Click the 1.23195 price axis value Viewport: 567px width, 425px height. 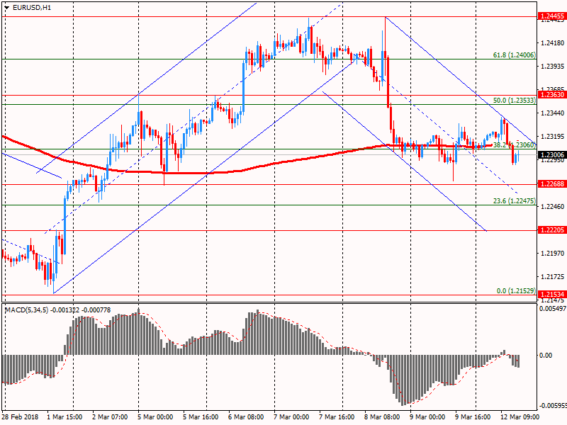pos(552,136)
